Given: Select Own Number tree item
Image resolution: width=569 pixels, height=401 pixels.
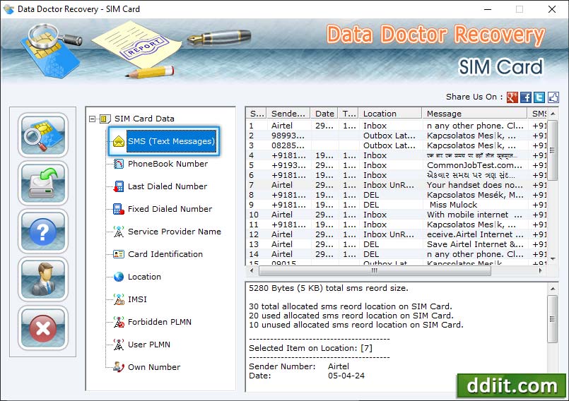Looking at the screenshot, I should [x=154, y=367].
